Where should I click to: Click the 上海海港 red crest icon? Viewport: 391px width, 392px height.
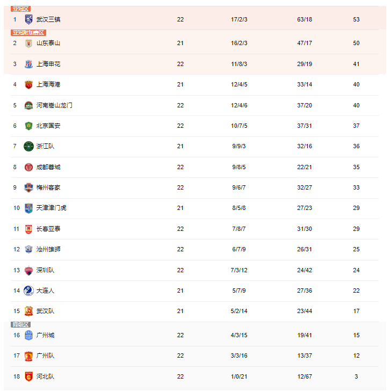[x=29, y=84]
